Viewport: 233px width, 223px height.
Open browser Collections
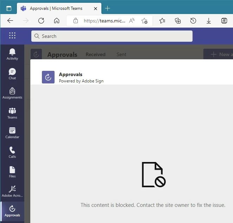[x=178, y=21]
